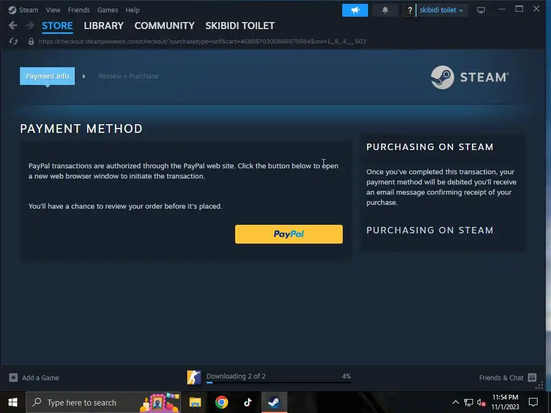Go to the COMMUNITY tab
The height and width of the screenshot is (413, 551).
[165, 26]
